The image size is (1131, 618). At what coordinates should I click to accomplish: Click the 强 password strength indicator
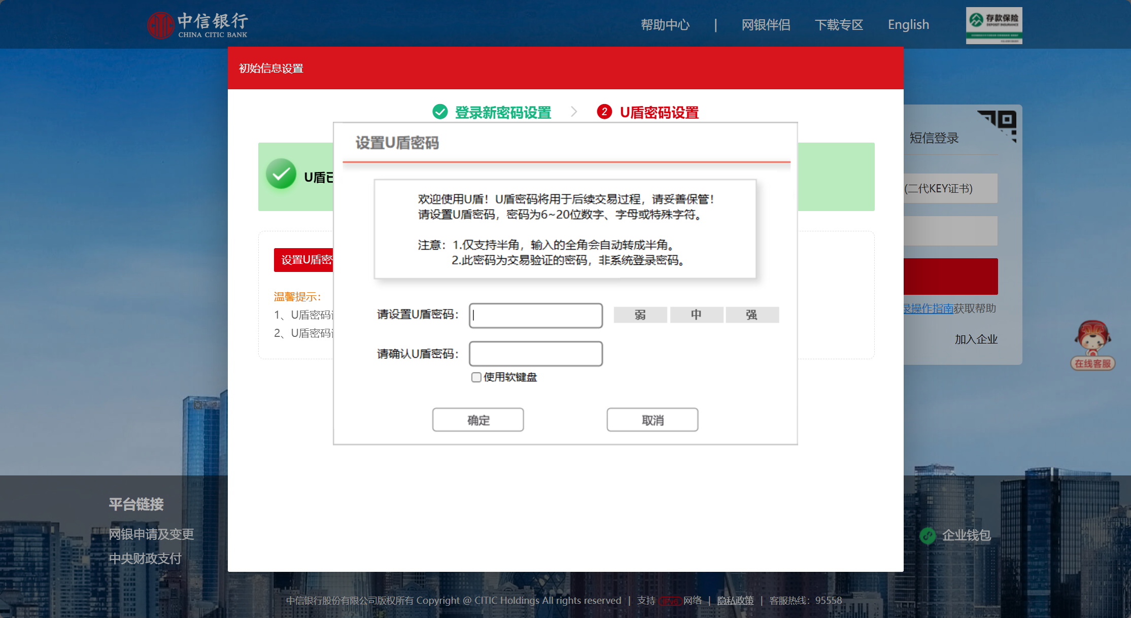click(751, 315)
